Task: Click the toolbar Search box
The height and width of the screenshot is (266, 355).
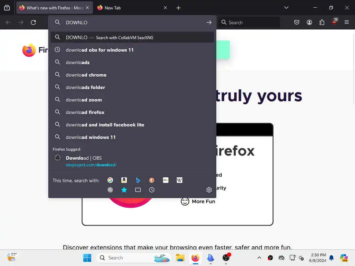Action: point(249,23)
